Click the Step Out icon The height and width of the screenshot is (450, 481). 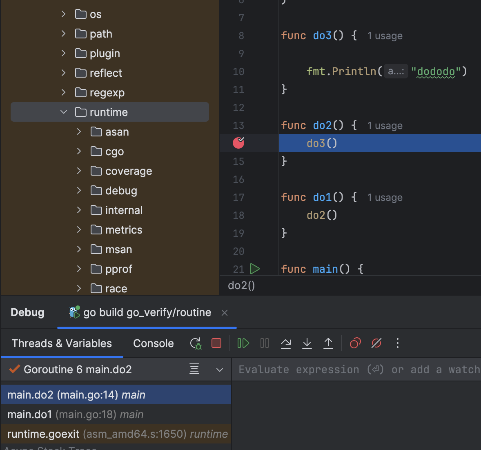point(328,343)
